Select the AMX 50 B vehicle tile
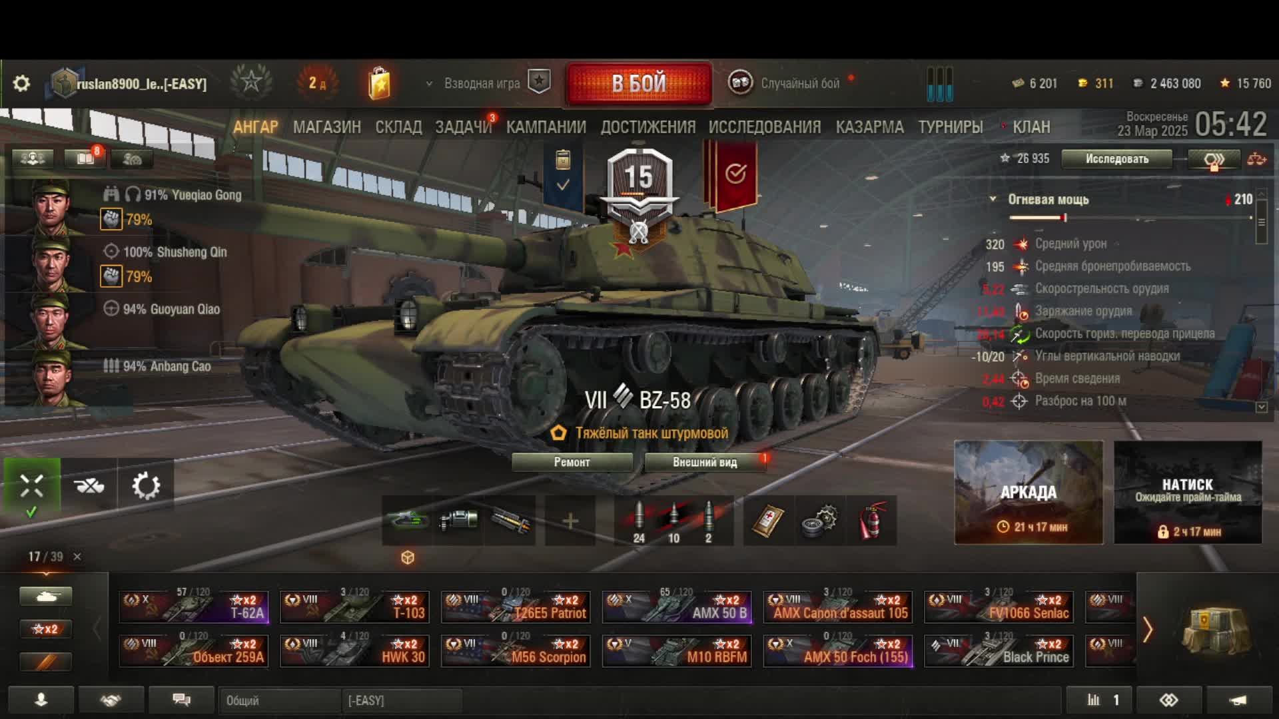Viewport: 1279px width, 719px height. coord(677,606)
